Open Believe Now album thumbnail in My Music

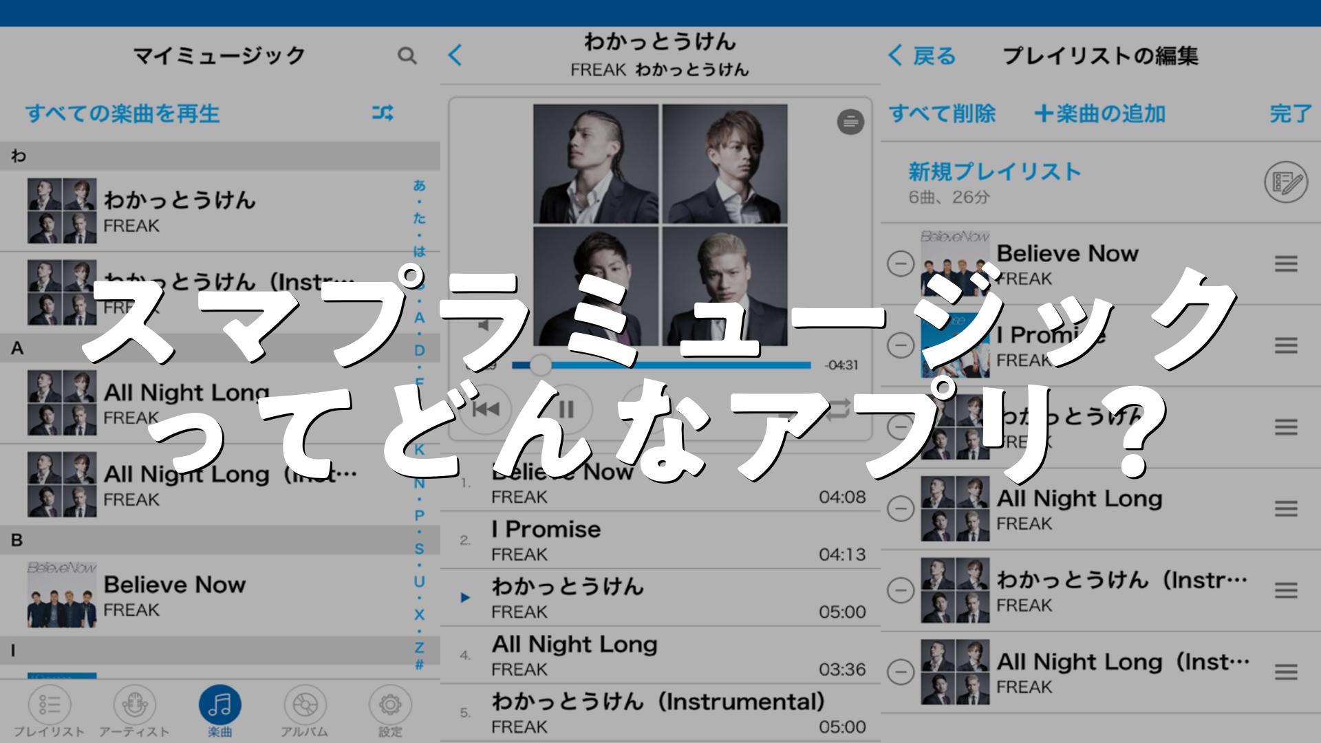(62, 595)
